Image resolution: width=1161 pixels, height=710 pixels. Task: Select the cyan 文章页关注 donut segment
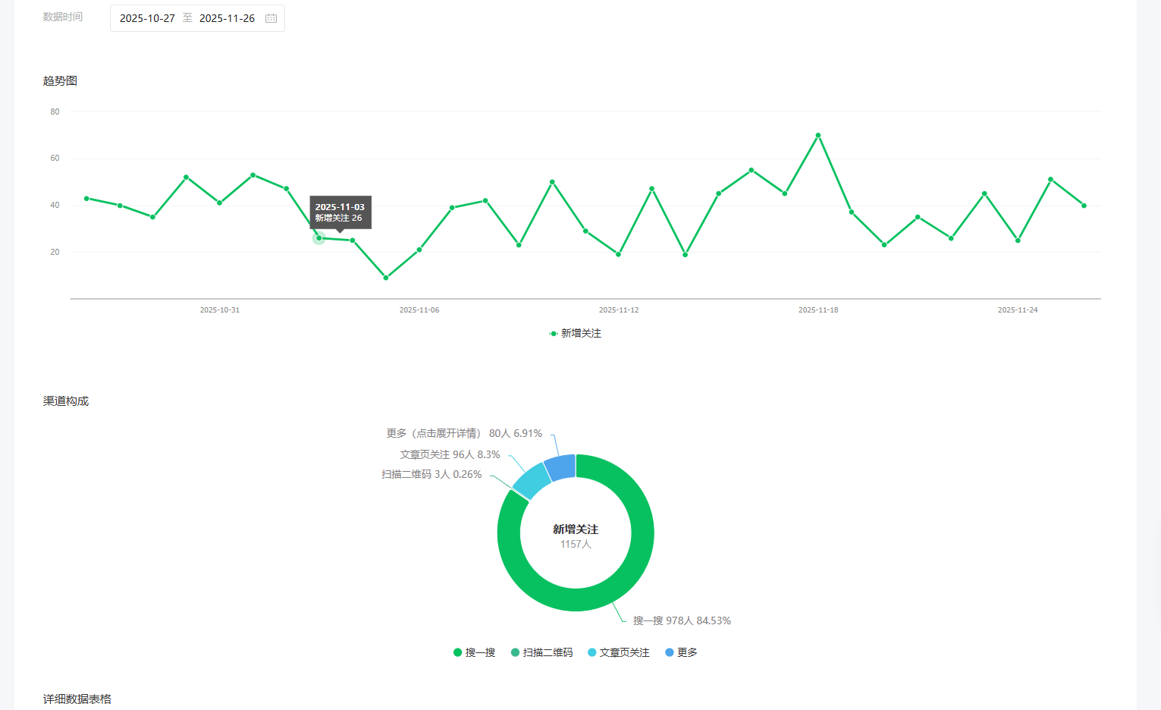point(532,481)
